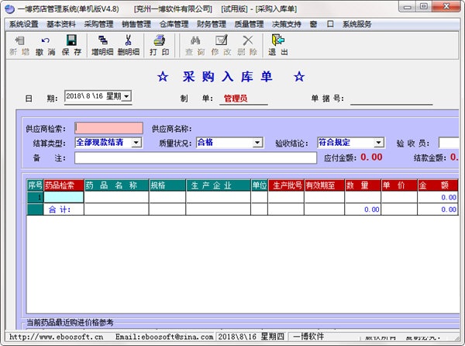Click the pink 供应商检索 search field
Image resolution: width=465 pixels, height=346 pixels.
[x=108, y=128]
